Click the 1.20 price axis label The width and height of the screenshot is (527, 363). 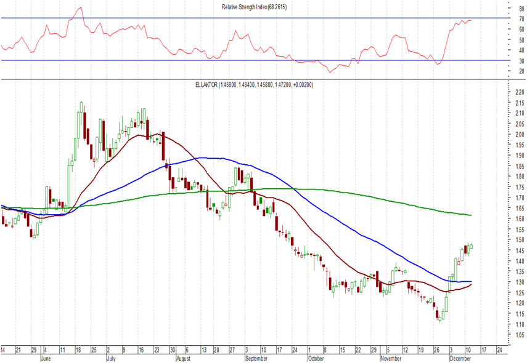point(520,303)
